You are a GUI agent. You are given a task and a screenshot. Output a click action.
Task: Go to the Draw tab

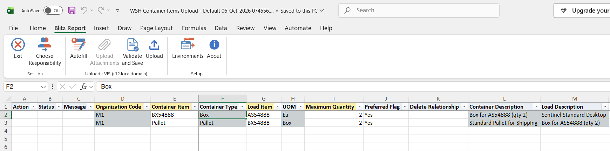(124, 28)
